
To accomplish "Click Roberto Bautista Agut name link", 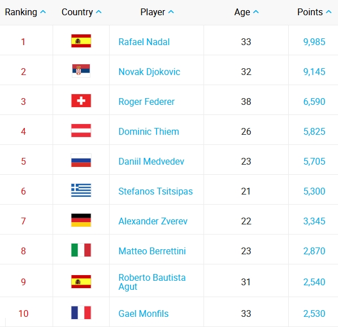I will [152, 282].
